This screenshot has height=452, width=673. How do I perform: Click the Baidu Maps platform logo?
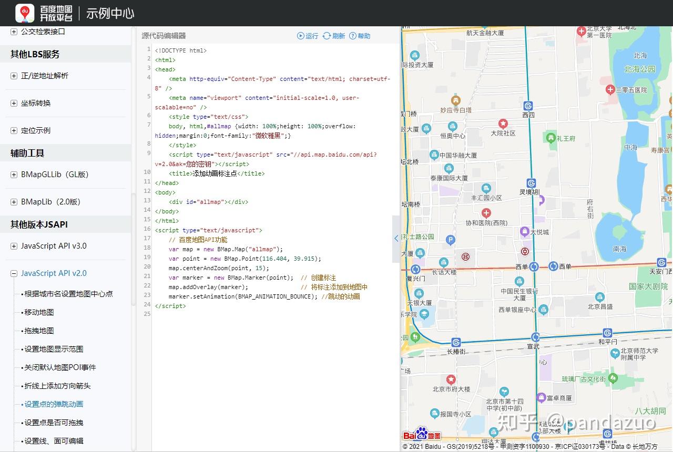click(25, 13)
